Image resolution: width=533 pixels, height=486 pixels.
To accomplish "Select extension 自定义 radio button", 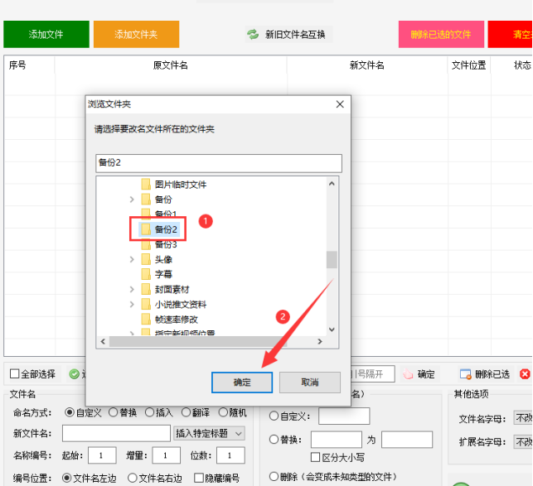I will [274, 416].
